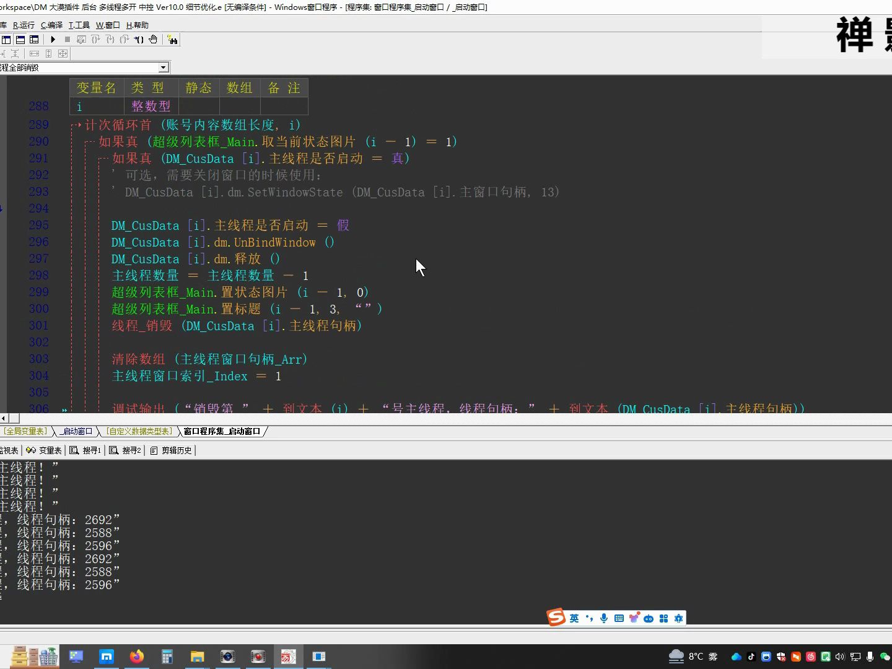Screen dimensions: 892x669
Task: Open the 搜寻1 output panel tab
Action: (85, 450)
